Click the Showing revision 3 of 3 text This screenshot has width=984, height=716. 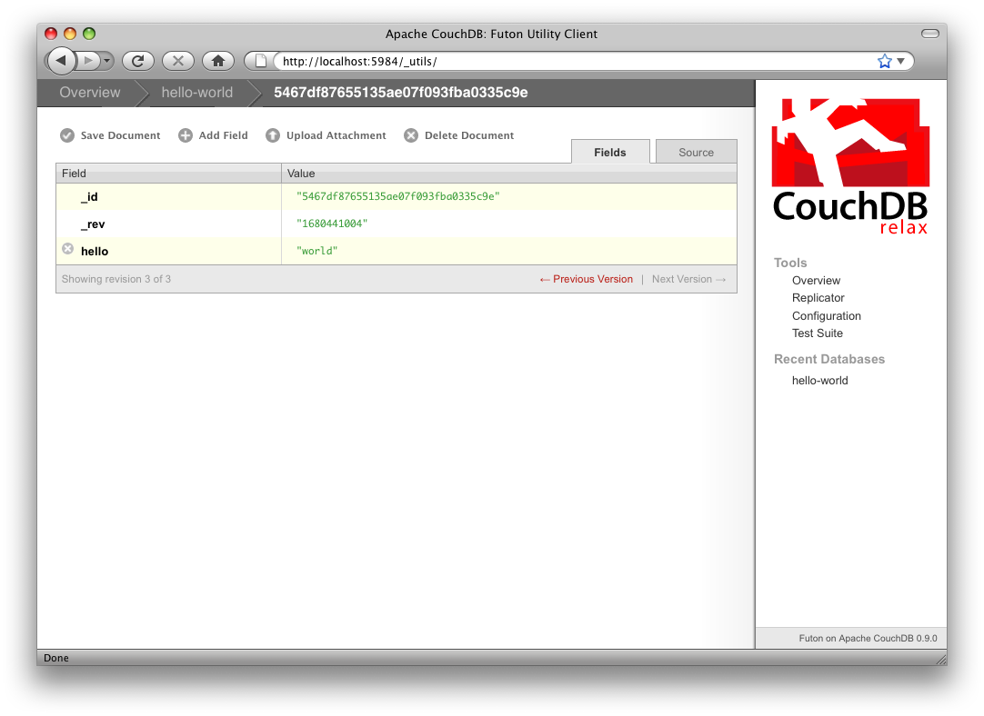(116, 279)
